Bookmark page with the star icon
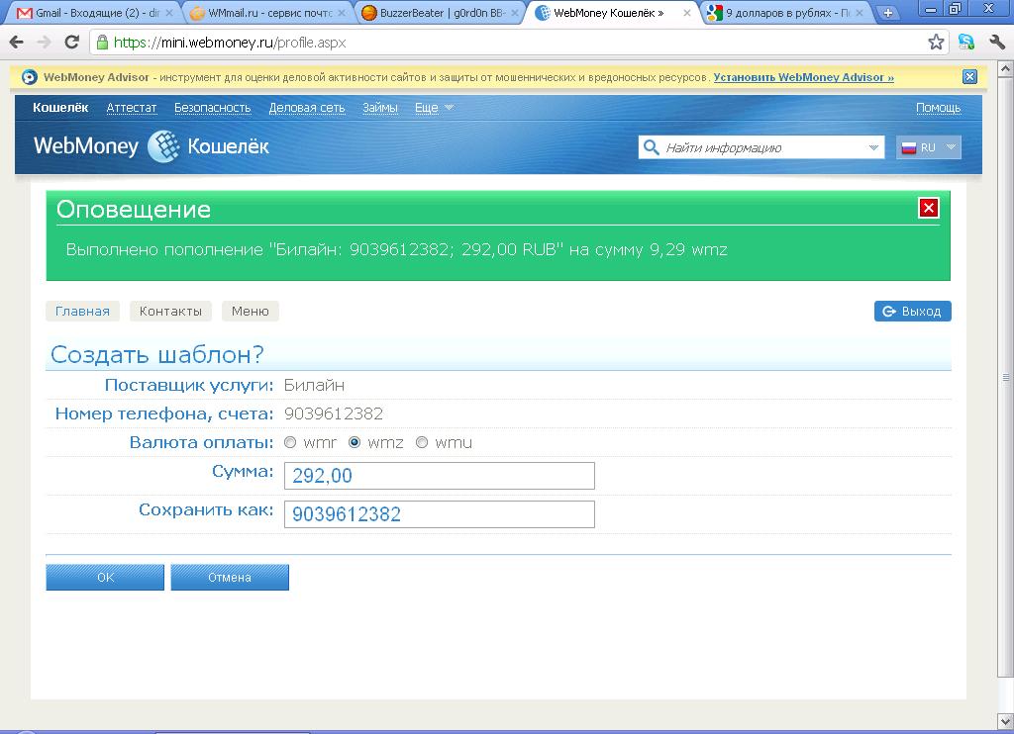Screen dimensions: 1014x734 (935, 43)
